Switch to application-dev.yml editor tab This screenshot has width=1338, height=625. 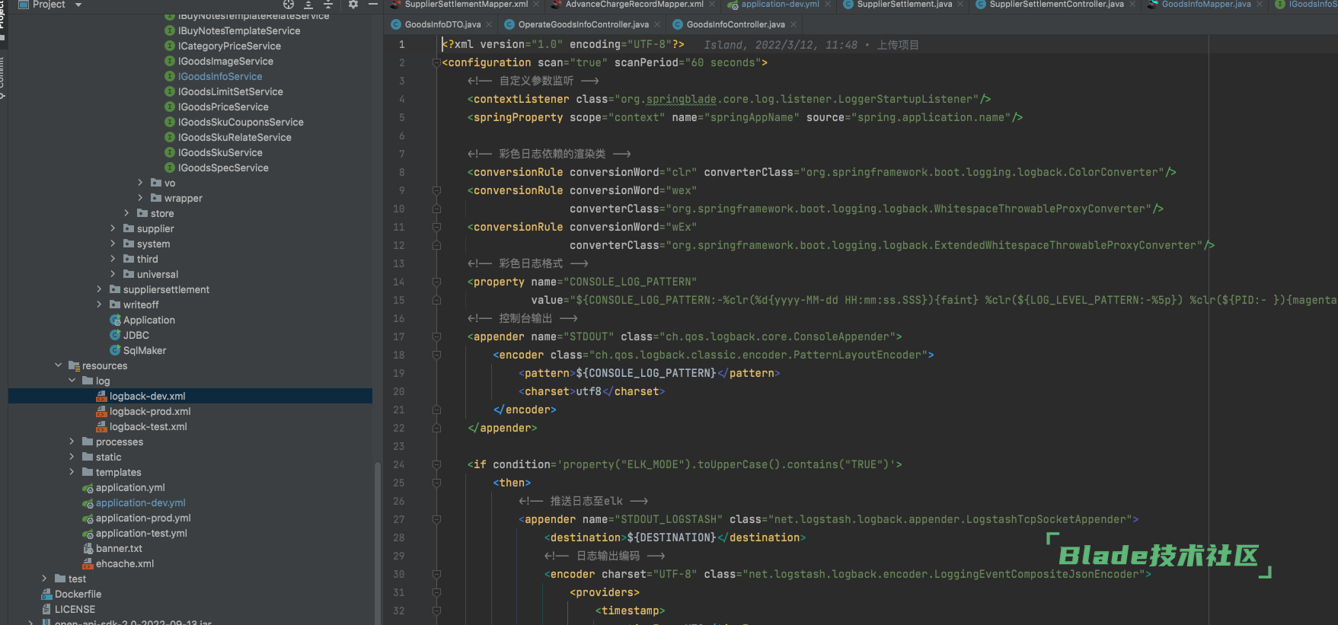(x=780, y=5)
